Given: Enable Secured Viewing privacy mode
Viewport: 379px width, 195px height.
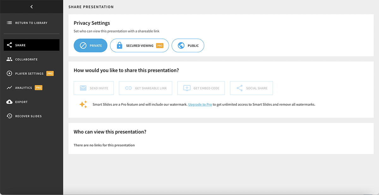Looking at the screenshot, I should coord(139,45).
